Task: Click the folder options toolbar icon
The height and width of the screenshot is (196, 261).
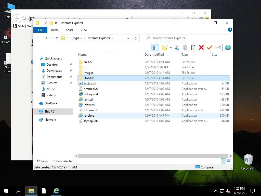Action: (165, 47)
